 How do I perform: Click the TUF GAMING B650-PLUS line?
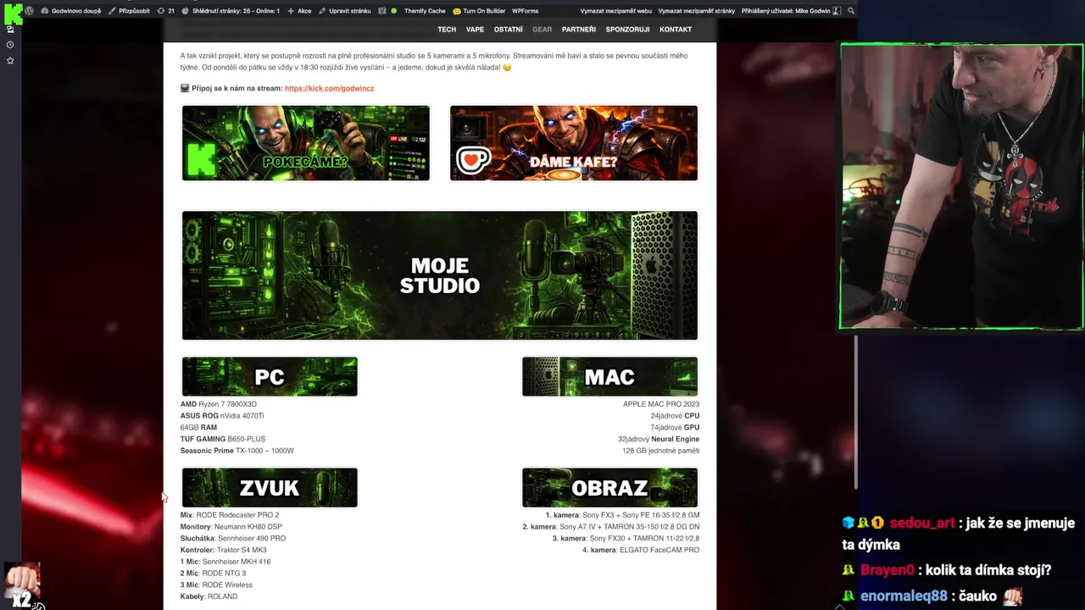(x=223, y=439)
